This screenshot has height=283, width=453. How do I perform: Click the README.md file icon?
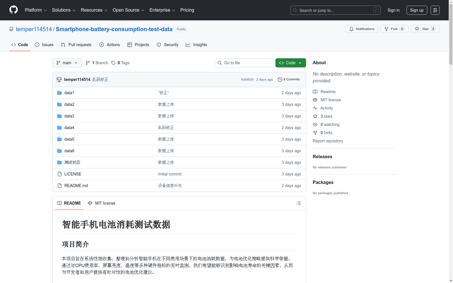tap(59, 186)
